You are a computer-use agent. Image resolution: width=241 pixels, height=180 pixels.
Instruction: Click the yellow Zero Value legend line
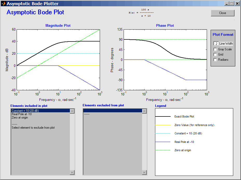click(163, 125)
